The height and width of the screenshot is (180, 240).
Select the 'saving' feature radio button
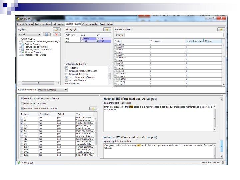(x=116, y=66)
